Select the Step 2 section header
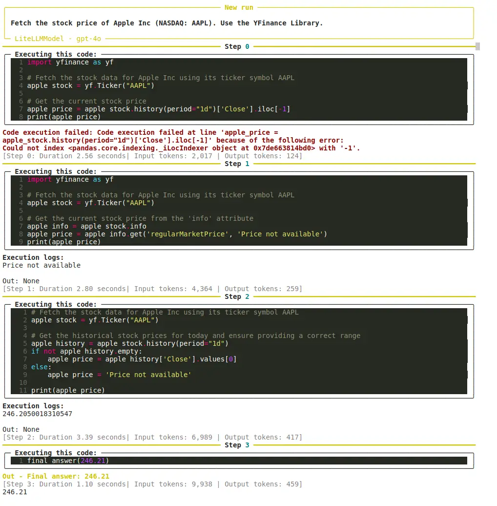The height and width of the screenshot is (506, 497). pyautogui.click(x=237, y=296)
